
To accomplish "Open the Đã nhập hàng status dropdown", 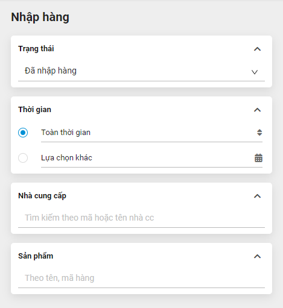I will click(x=141, y=71).
